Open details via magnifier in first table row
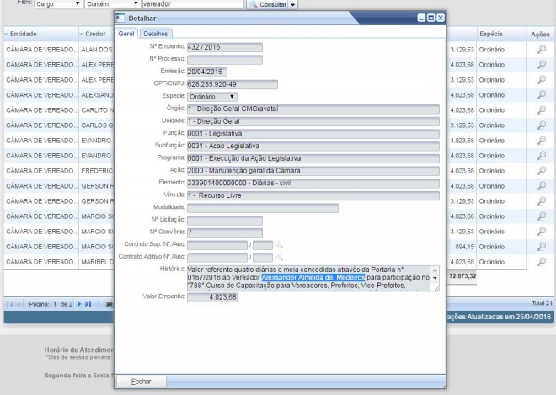 541,50
